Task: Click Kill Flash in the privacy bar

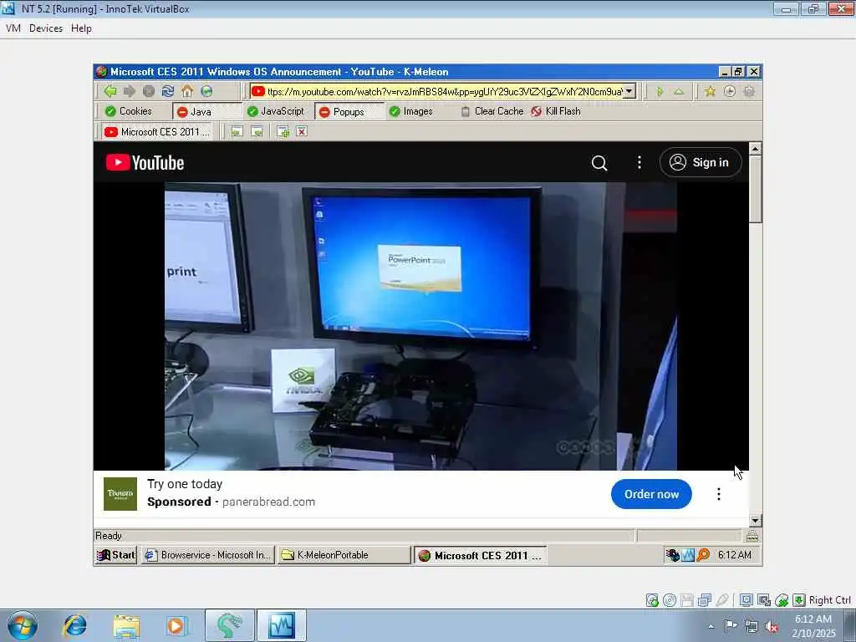Action: [x=556, y=111]
